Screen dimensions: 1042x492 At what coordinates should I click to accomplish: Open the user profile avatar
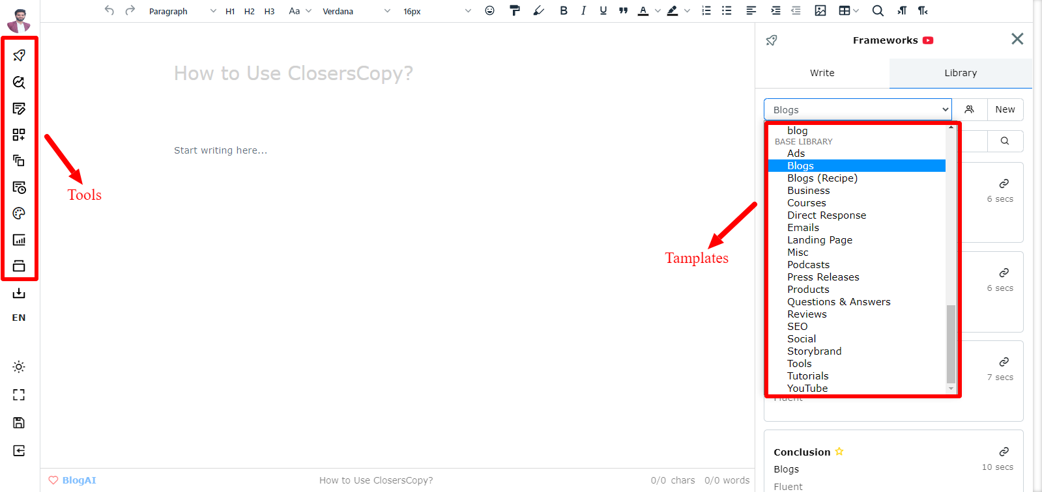(19, 20)
